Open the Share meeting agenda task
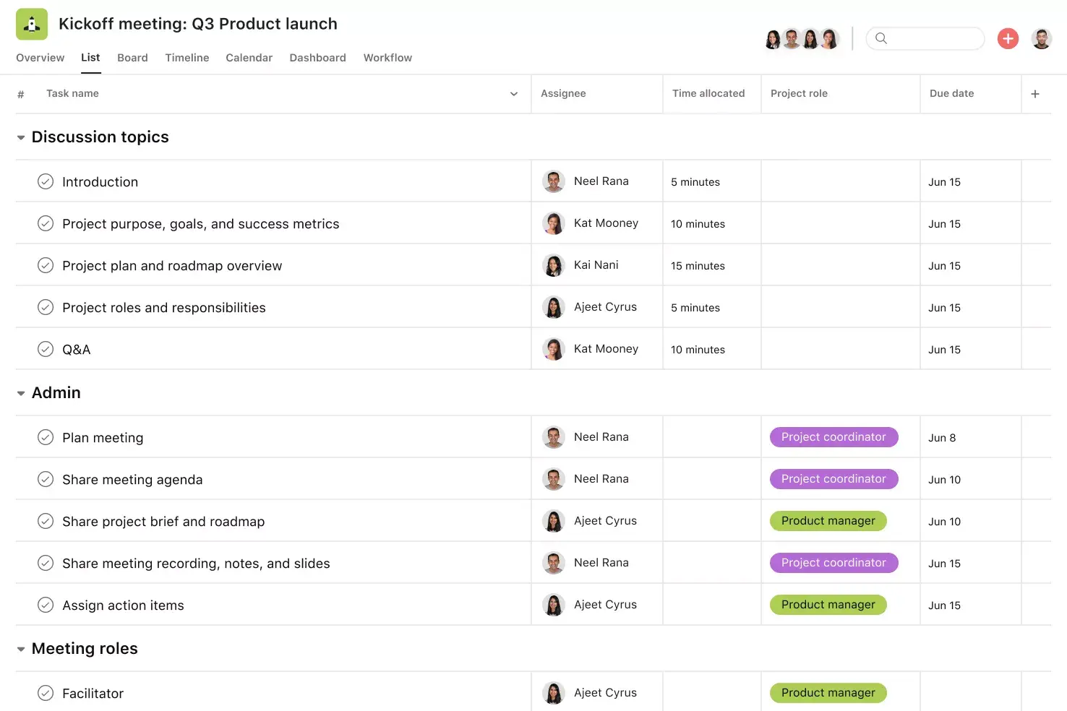This screenshot has height=711, width=1067. click(132, 480)
